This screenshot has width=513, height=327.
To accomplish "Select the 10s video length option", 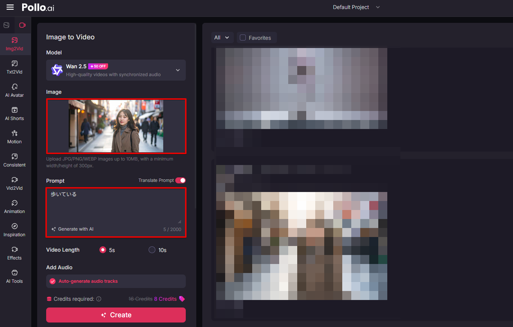I will coord(152,250).
